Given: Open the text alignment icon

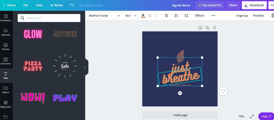Looking at the screenshot, I should (166, 16).
